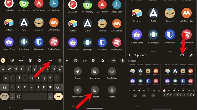The image size is (198, 110).
Task: Tap the translate icon in Gboard options toolbar
Action: tap(94, 61)
